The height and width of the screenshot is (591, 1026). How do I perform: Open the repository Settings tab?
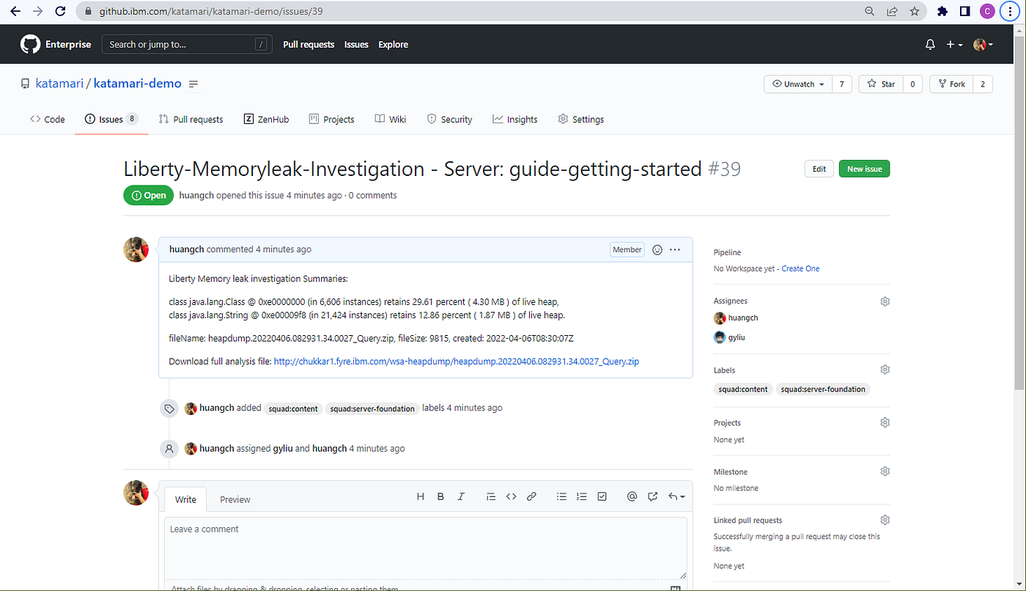pyautogui.click(x=581, y=120)
